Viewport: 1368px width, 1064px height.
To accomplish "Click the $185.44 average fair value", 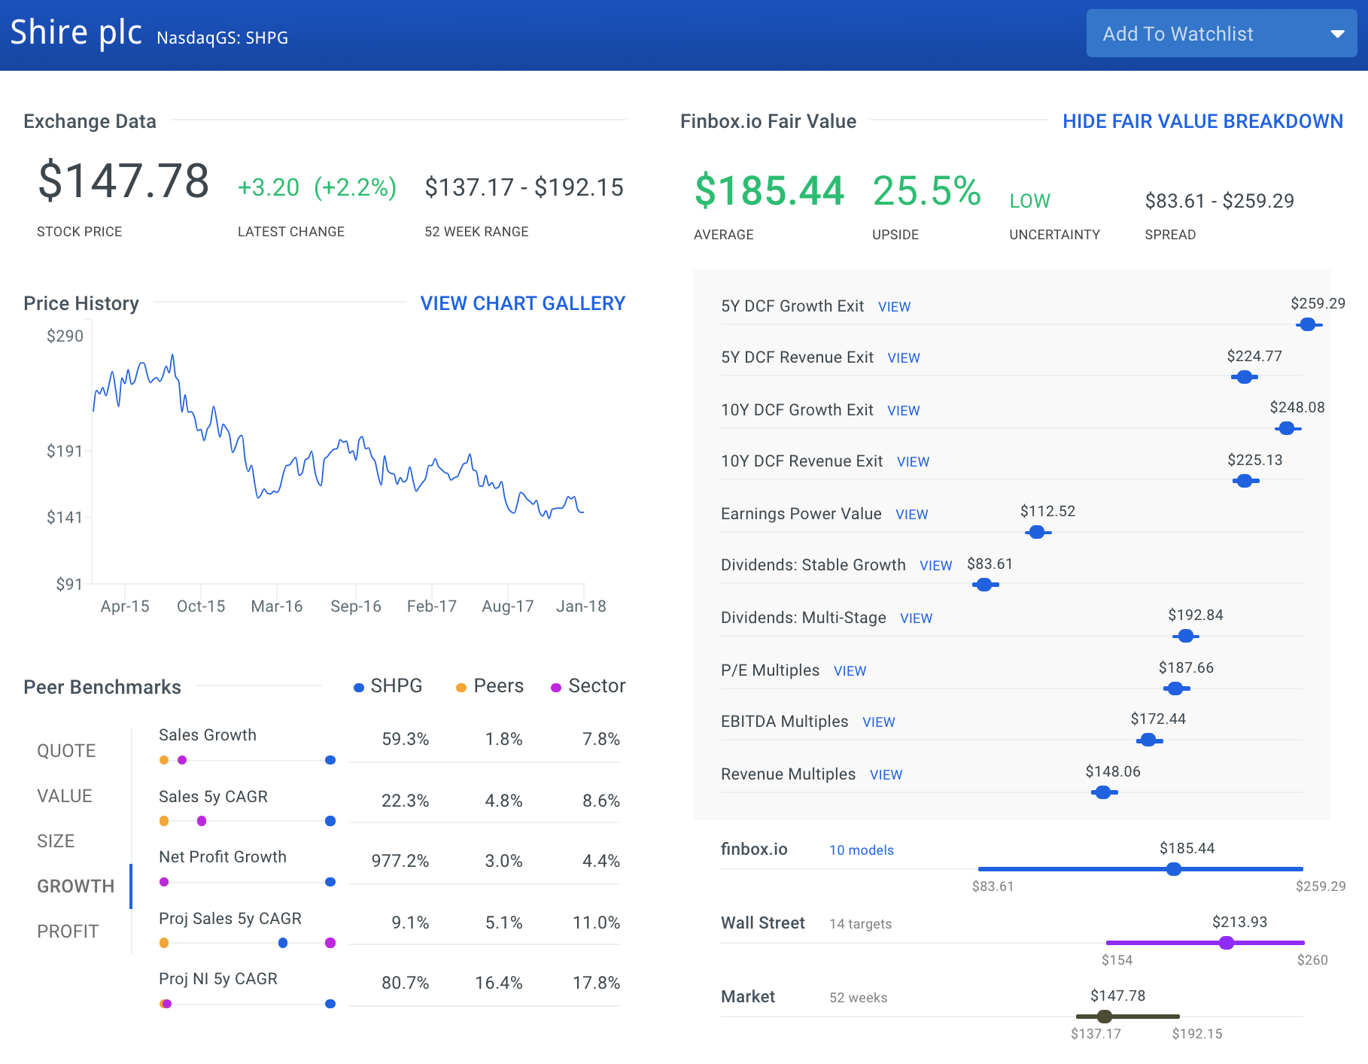I will 769,190.
